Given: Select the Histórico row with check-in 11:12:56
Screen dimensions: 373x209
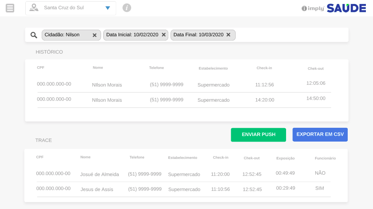Looking at the screenshot, I should pyautogui.click(x=184, y=84).
